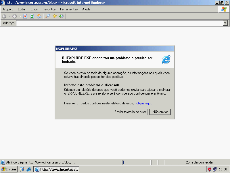
Task: Open the Arquivo menu
Action: [8, 9]
